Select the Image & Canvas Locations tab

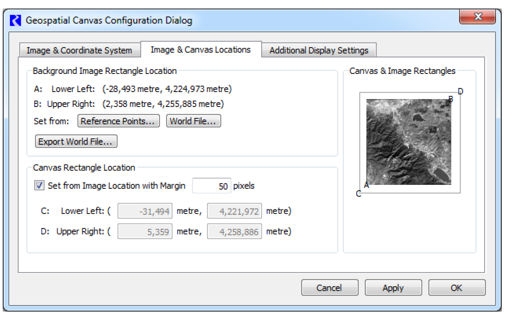(200, 50)
